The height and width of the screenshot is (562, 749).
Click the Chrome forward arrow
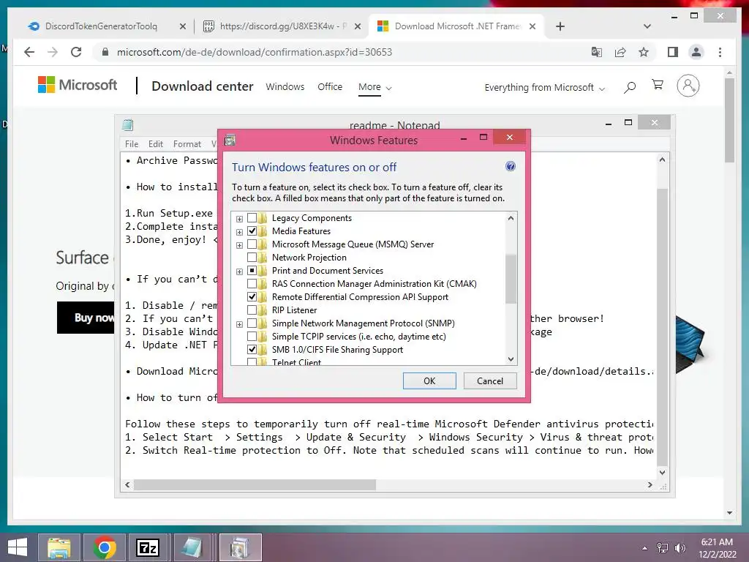53,52
